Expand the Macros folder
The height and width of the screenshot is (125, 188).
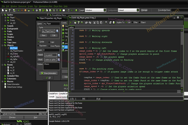2,82
